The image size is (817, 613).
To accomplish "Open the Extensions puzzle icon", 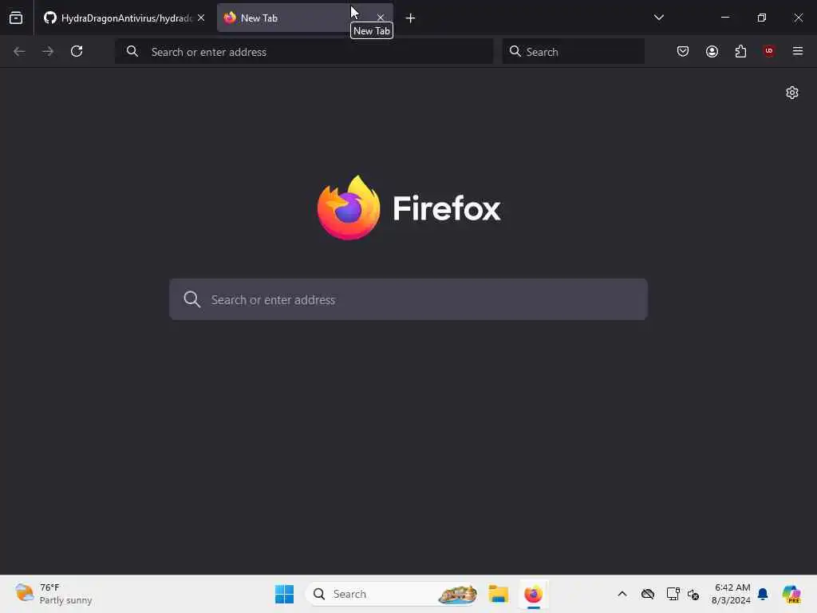I will point(740,51).
